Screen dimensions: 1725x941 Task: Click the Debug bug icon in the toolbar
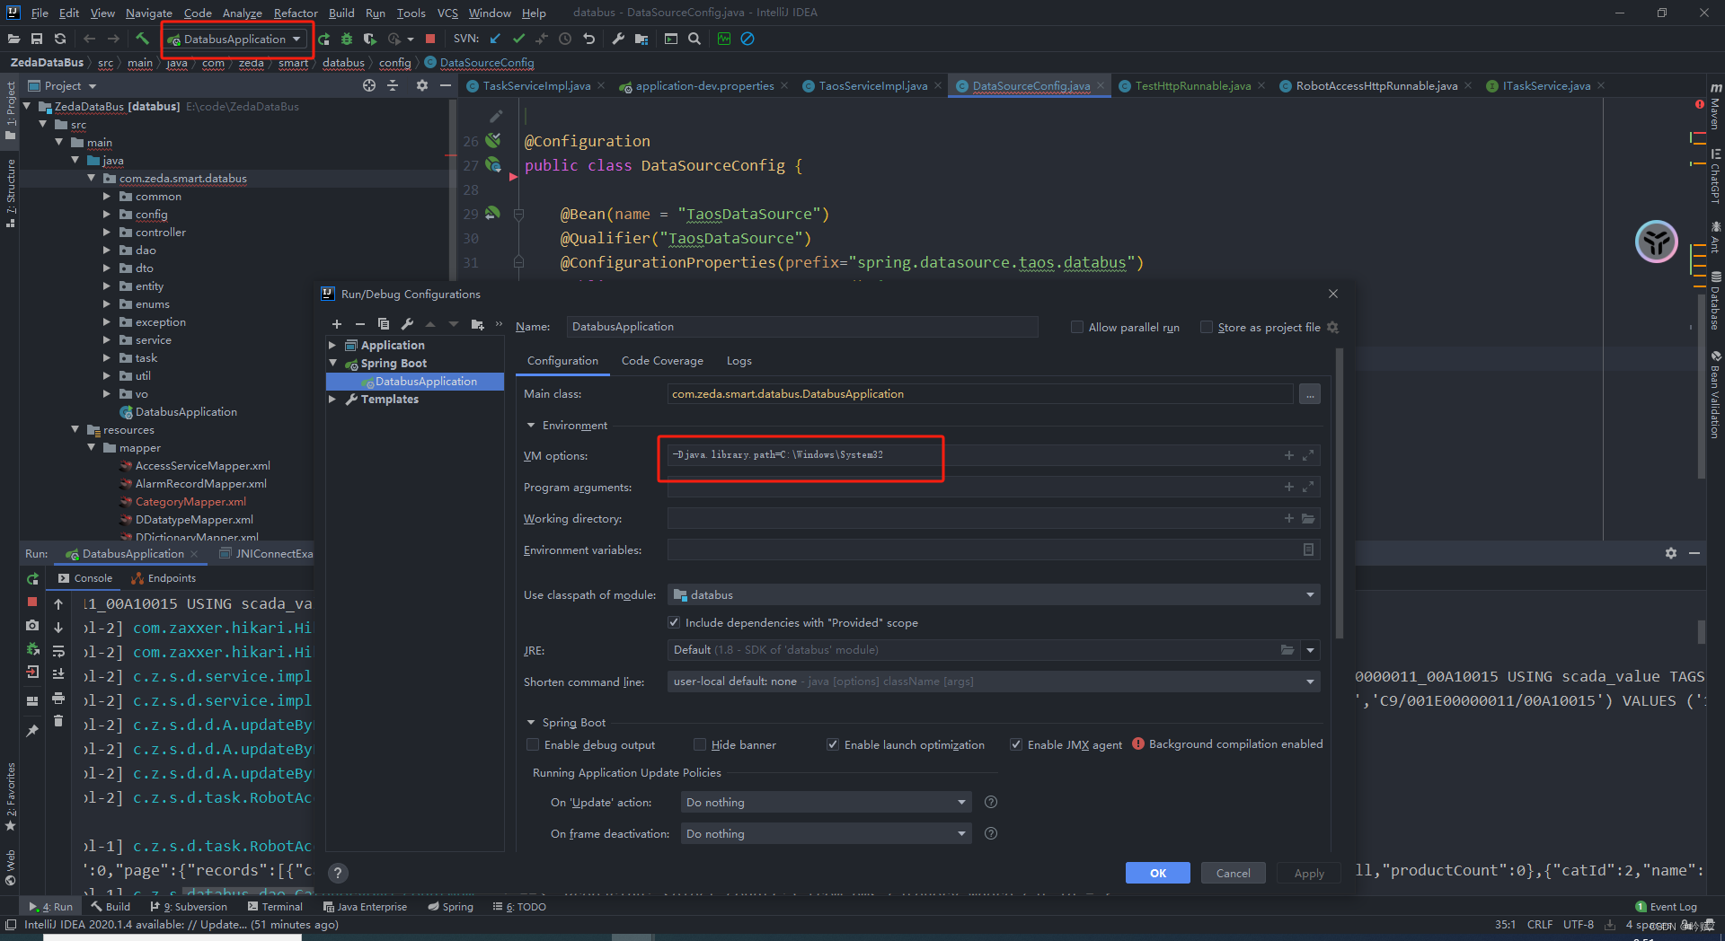(x=347, y=39)
